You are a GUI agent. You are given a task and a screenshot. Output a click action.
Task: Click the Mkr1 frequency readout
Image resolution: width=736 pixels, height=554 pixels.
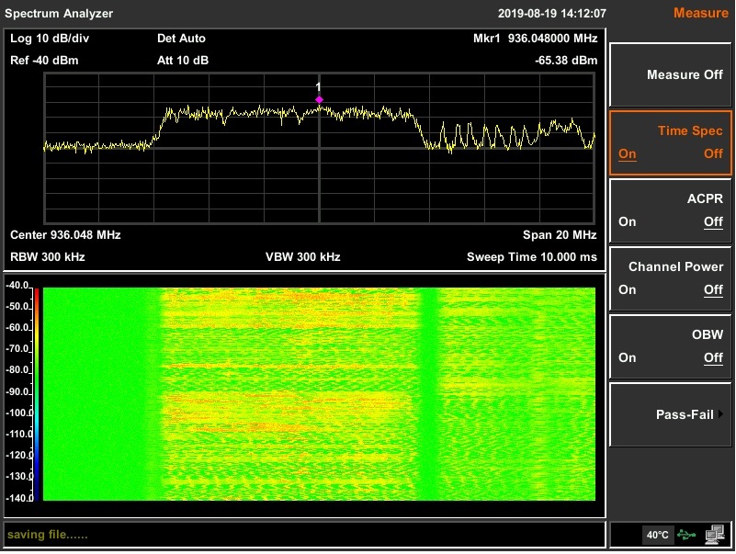pos(535,39)
